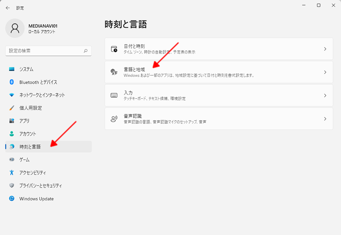Open 言語と地域 via right chevron

pos(325,72)
